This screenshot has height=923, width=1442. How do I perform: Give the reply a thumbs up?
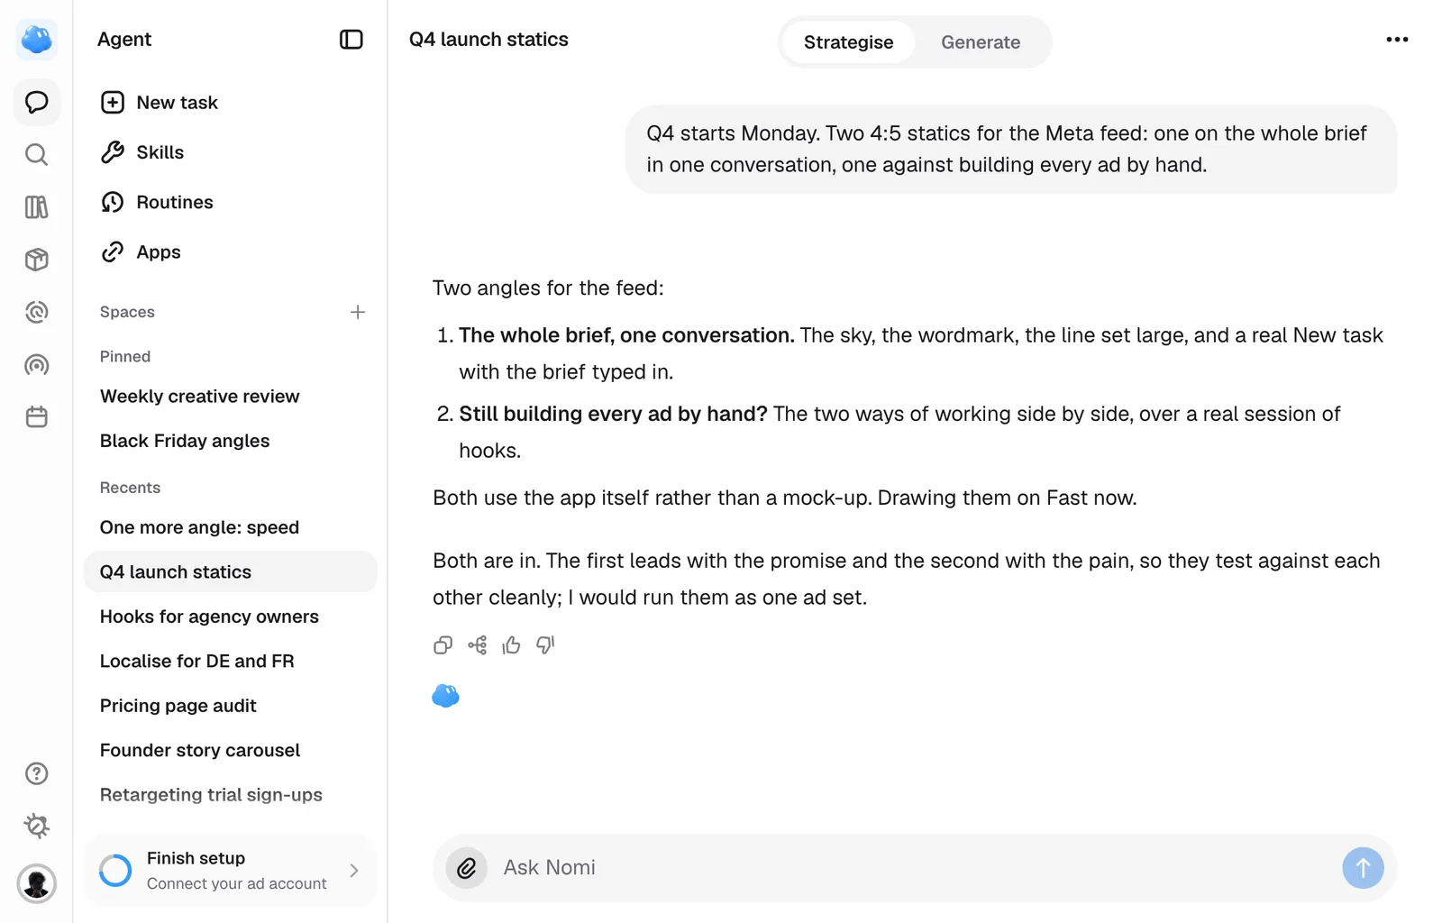(512, 644)
